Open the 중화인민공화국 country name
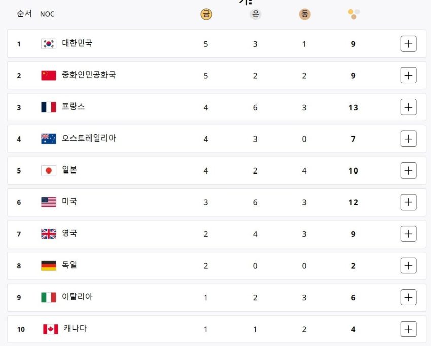This screenshot has height=346, width=431. [89, 75]
